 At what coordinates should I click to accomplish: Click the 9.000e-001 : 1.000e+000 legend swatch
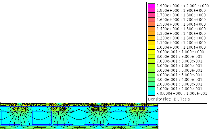(152, 52)
